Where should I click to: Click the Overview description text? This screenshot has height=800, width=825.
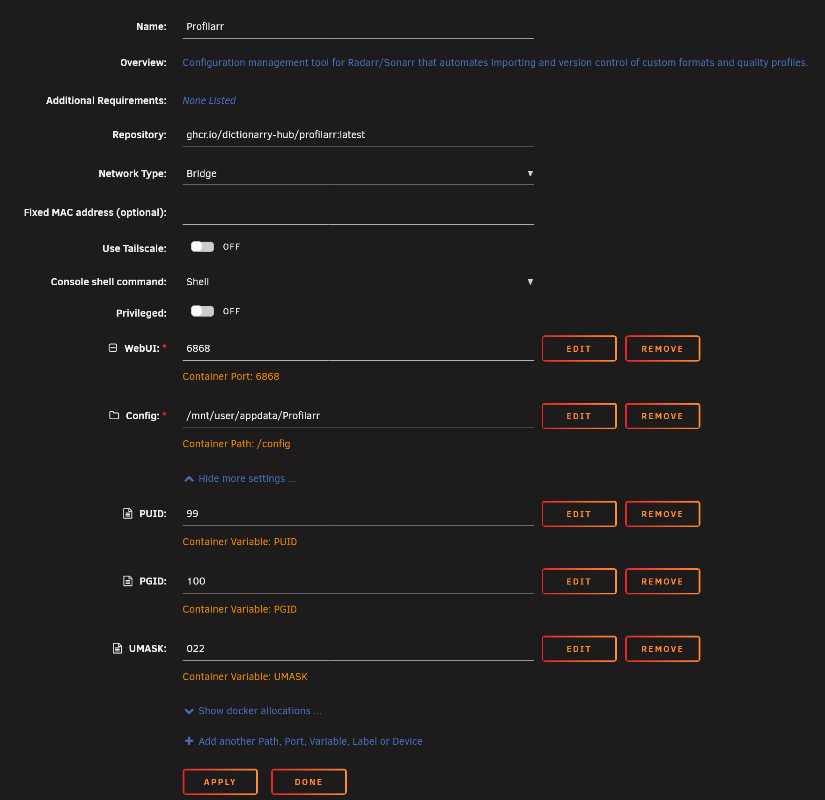[x=495, y=63]
